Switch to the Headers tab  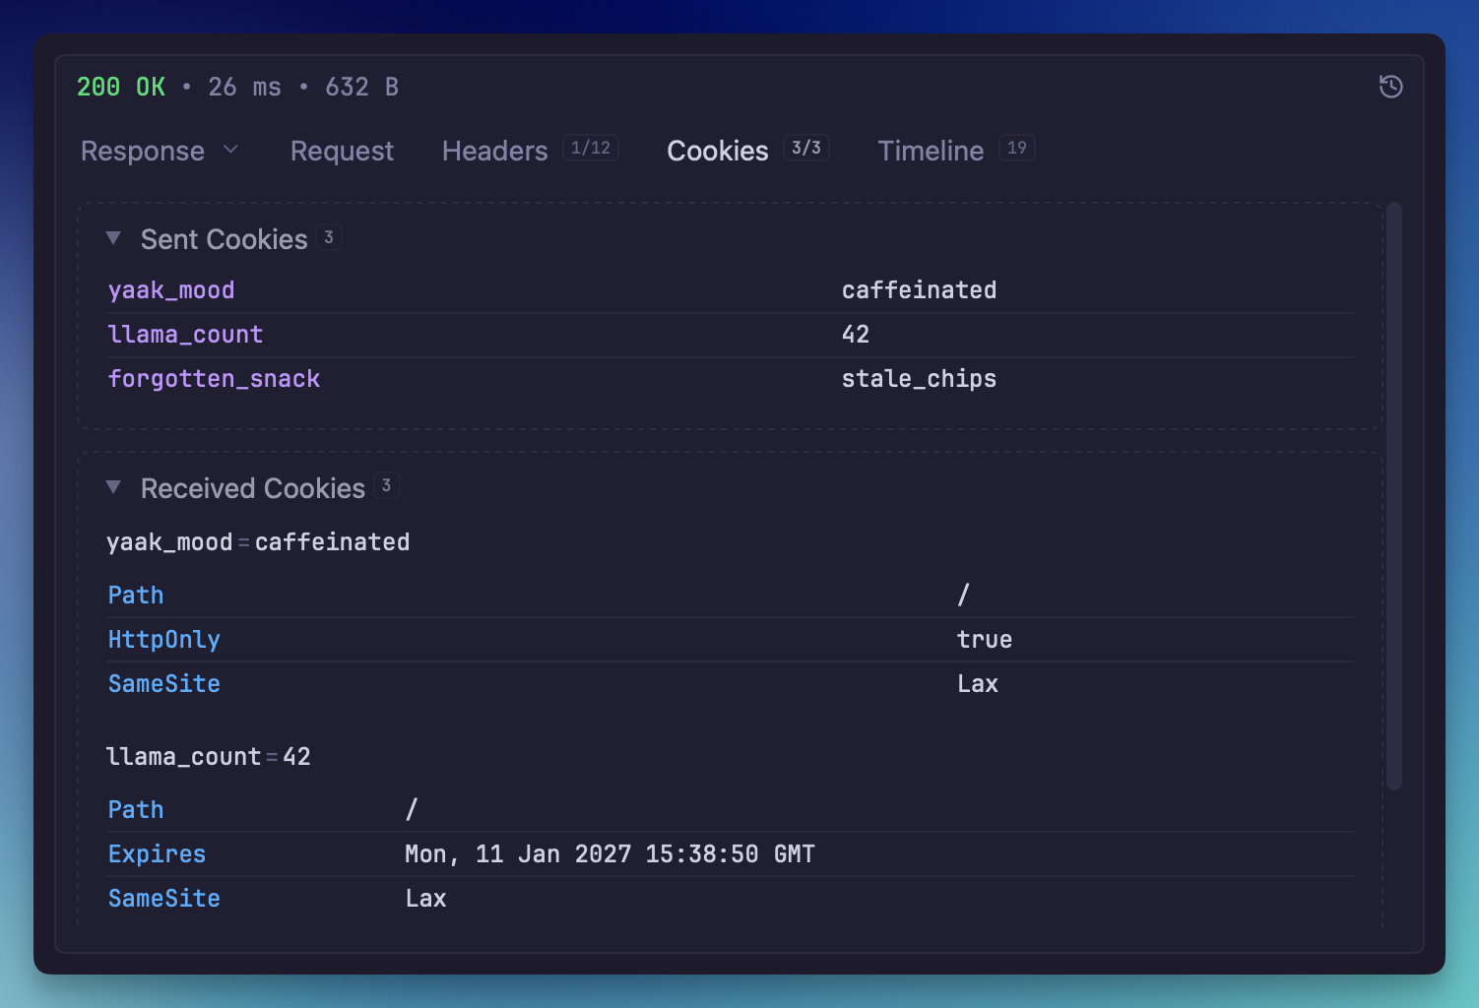[494, 151]
